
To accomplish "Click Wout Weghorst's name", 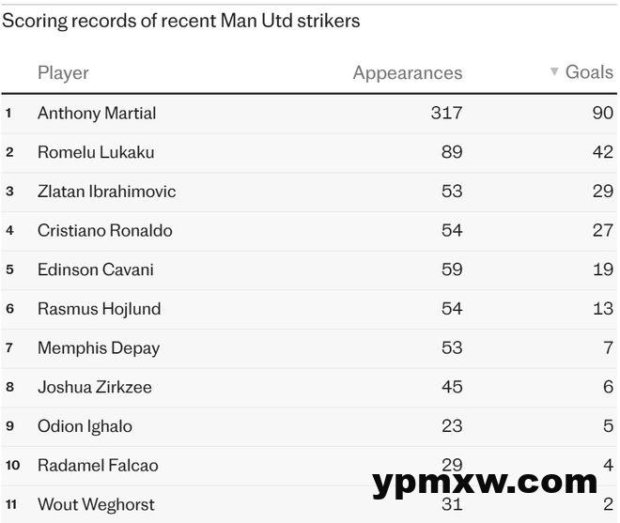I will pyautogui.click(x=96, y=505).
